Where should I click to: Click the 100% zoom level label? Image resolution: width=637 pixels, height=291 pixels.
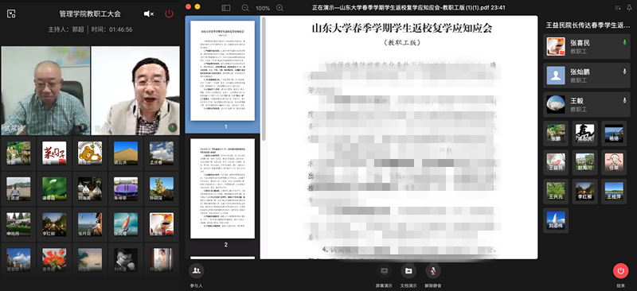pyautogui.click(x=263, y=8)
